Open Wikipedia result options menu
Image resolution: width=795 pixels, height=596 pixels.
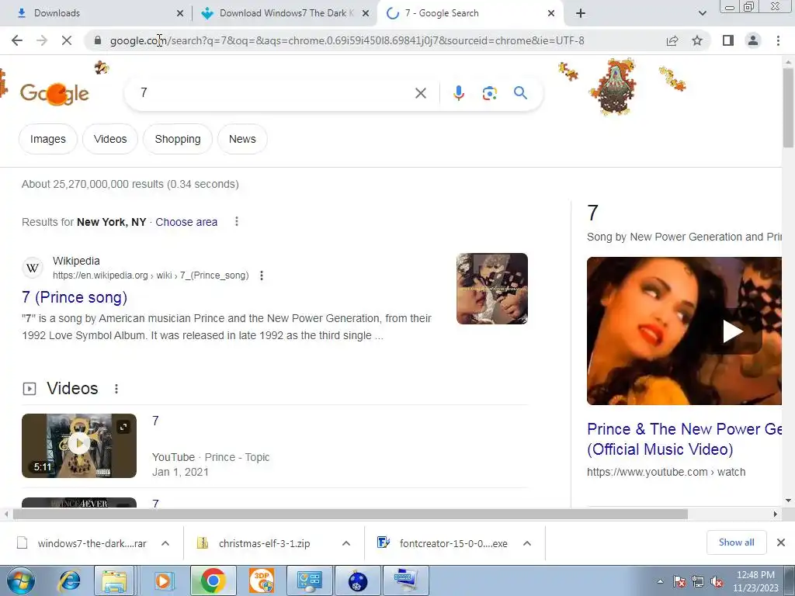pyautogui.click(x=262, y=275)
